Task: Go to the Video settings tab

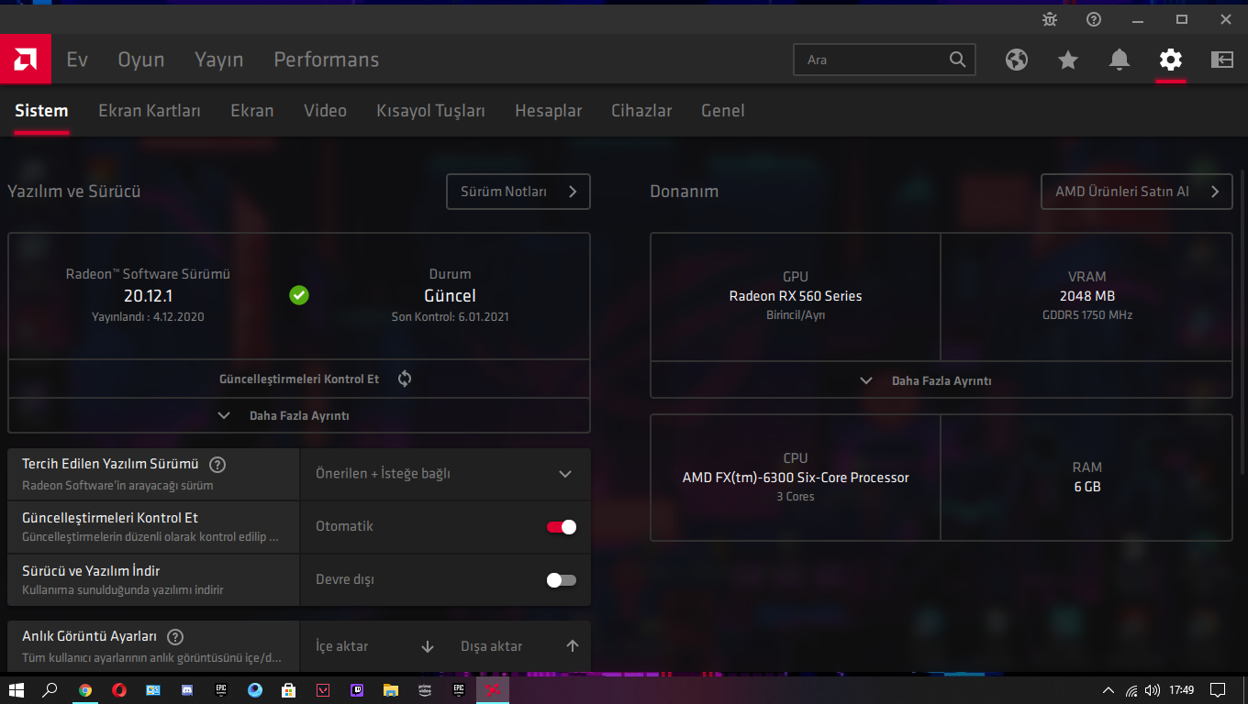Action: click(326, 111)
